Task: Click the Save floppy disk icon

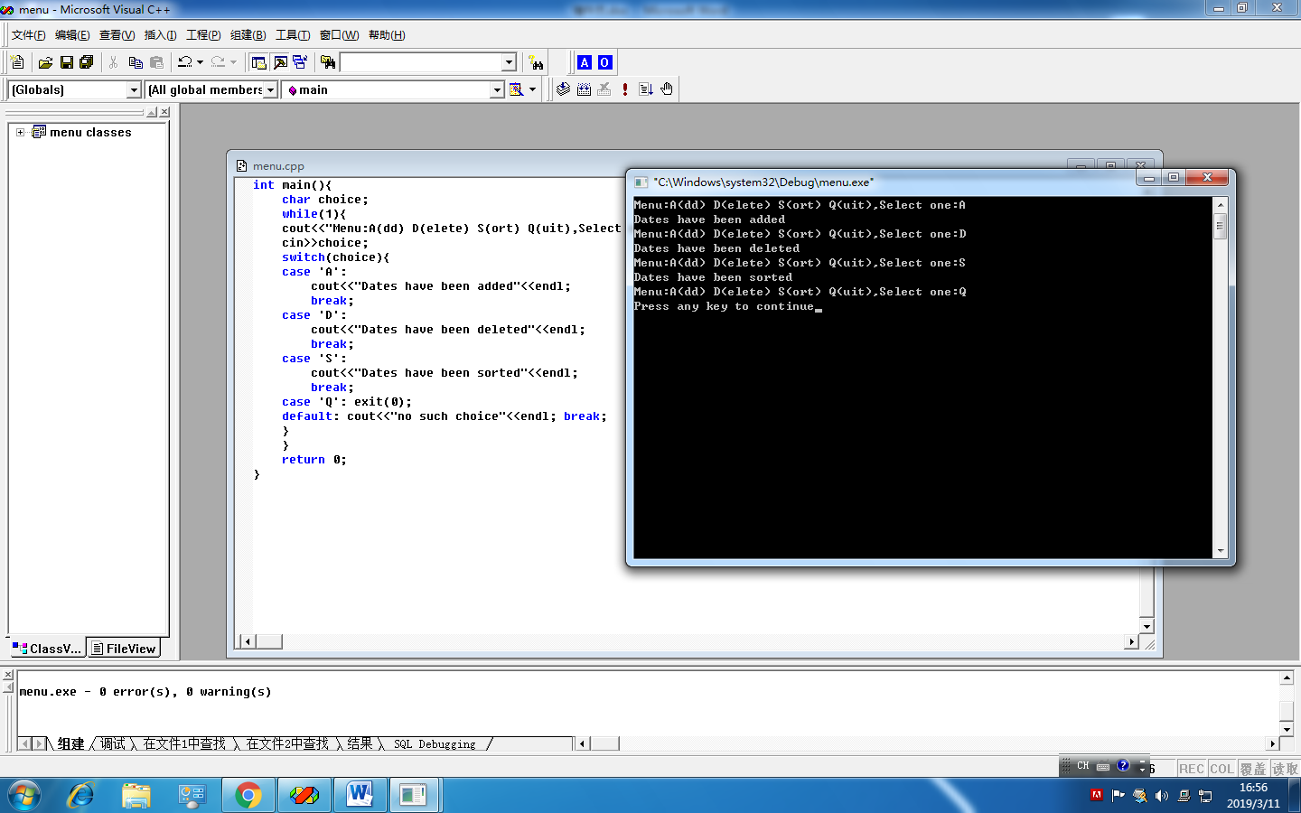Action: [66, 62]
